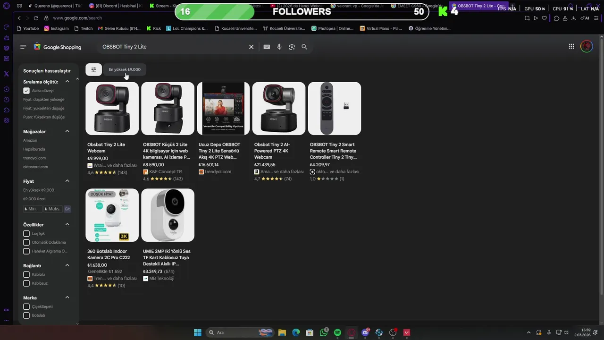
Task: Remove the En yüksek ₺9.000 chip
Action: point(125,69)
